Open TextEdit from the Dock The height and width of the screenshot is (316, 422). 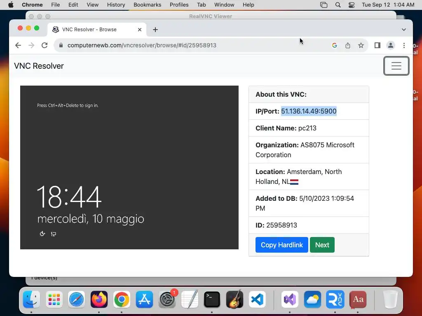tap(190, 300)
